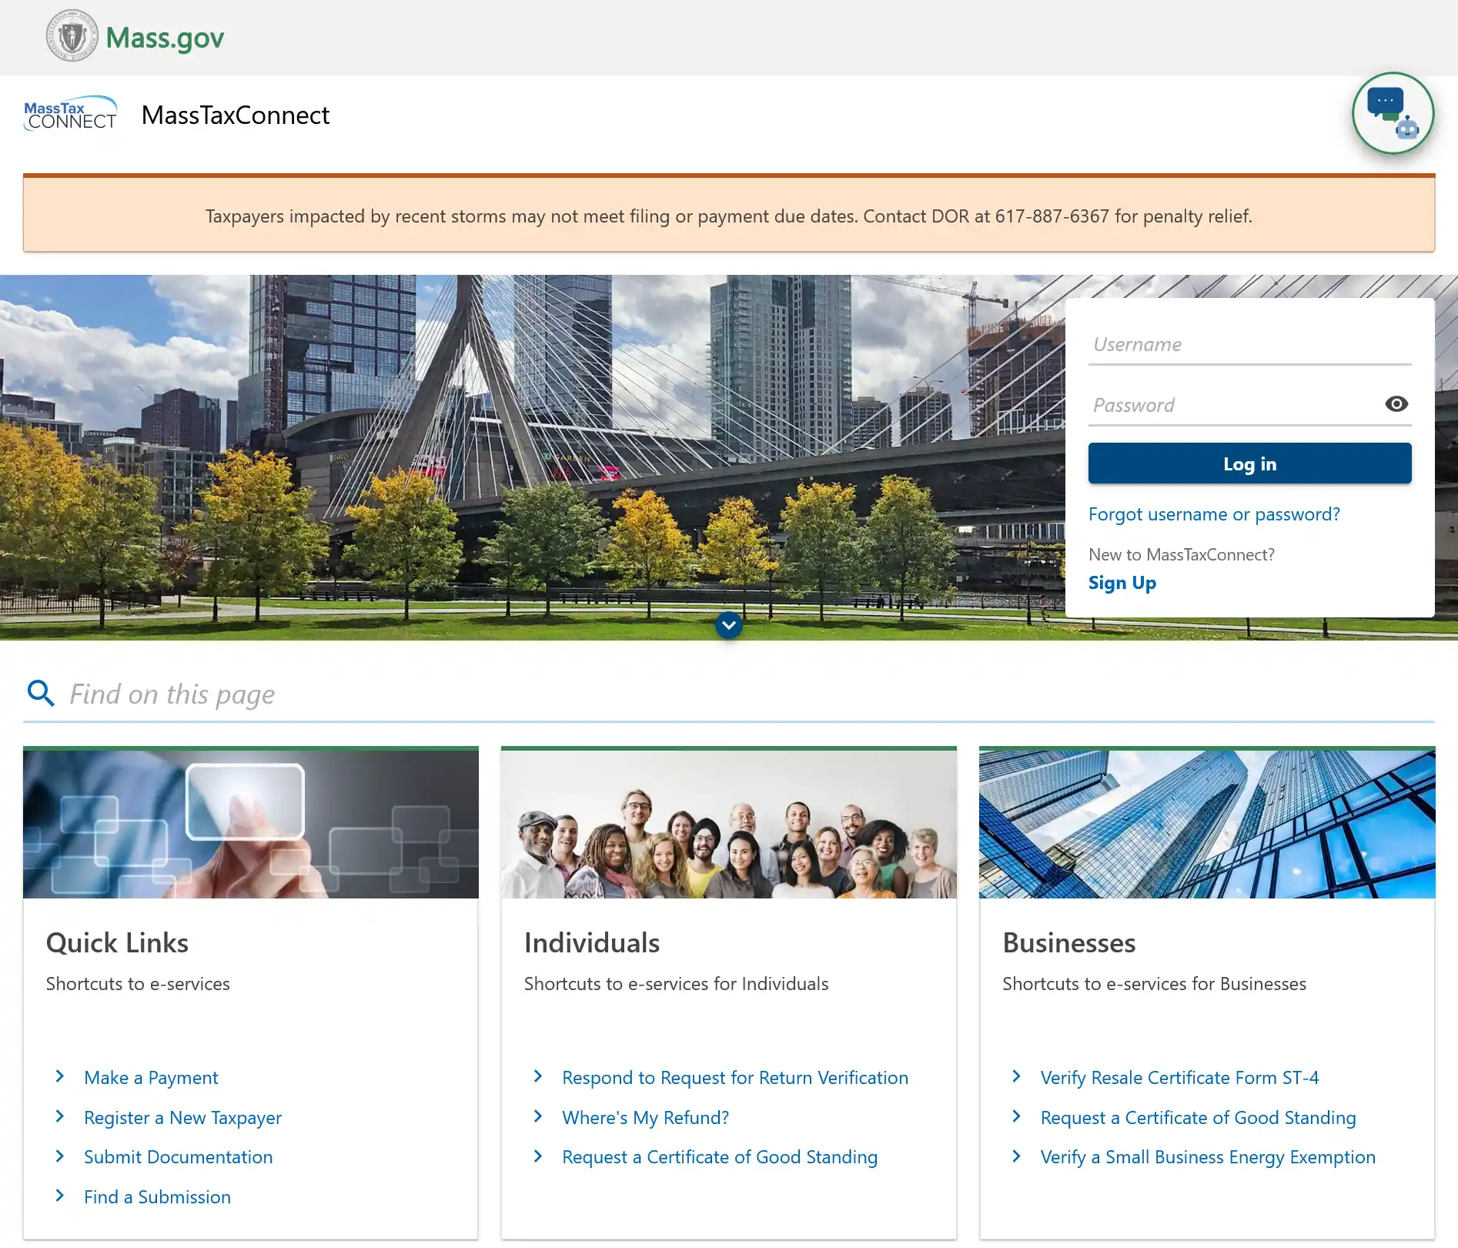Click the down-arrow circle below banner
The width and height of the screenshot is (1458, 1248).
click(x=728, y=625)
